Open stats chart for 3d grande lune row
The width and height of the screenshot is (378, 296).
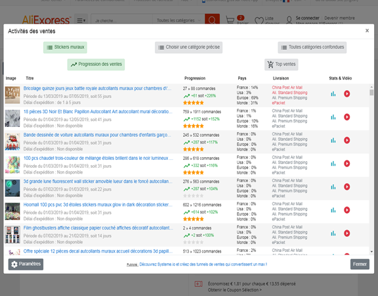pyautogui.click(x=333, y=187)
